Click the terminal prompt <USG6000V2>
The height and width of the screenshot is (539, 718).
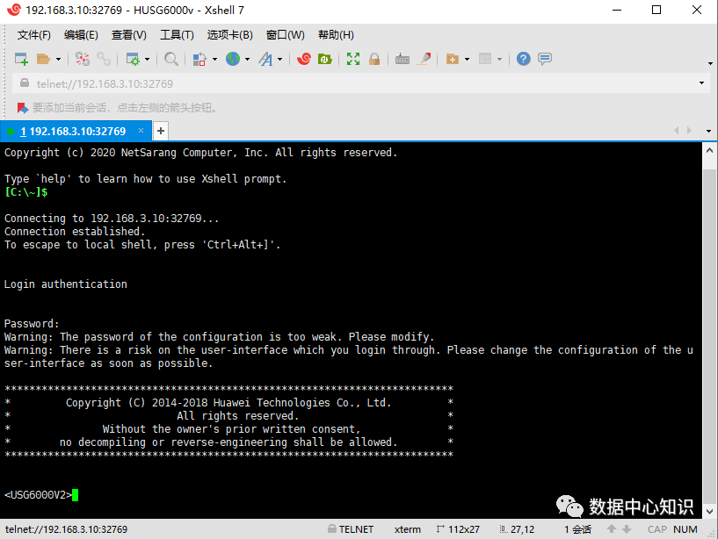(38, 494)
